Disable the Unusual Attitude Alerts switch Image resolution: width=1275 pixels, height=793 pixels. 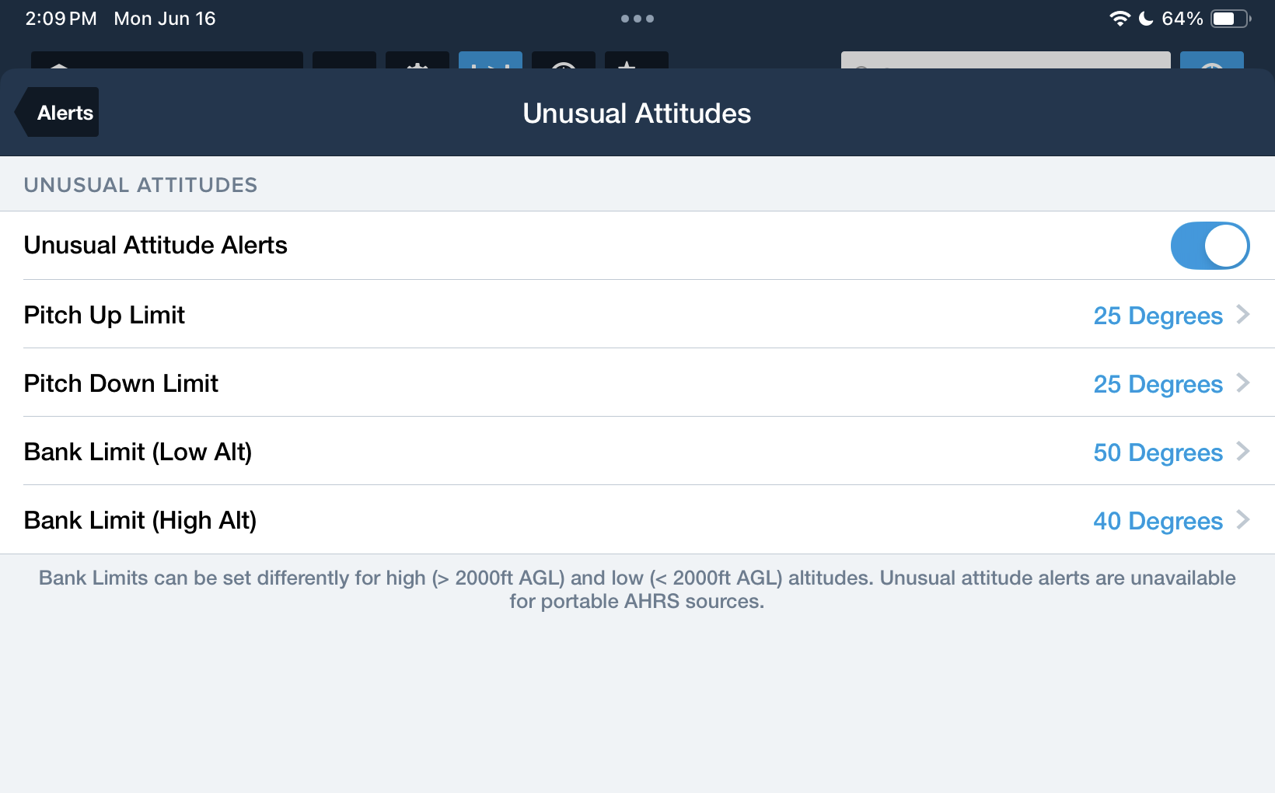[x=1210, y=246]
